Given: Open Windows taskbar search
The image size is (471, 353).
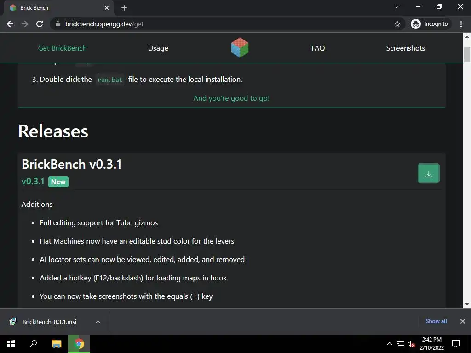Looking at the screenshot, I should click(x=33, y=344).
